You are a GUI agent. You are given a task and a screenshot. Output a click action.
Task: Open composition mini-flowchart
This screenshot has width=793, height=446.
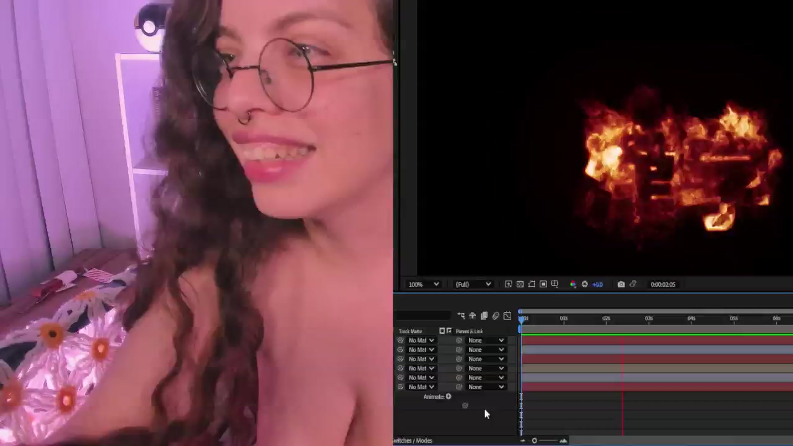click(x=461, y=316)
